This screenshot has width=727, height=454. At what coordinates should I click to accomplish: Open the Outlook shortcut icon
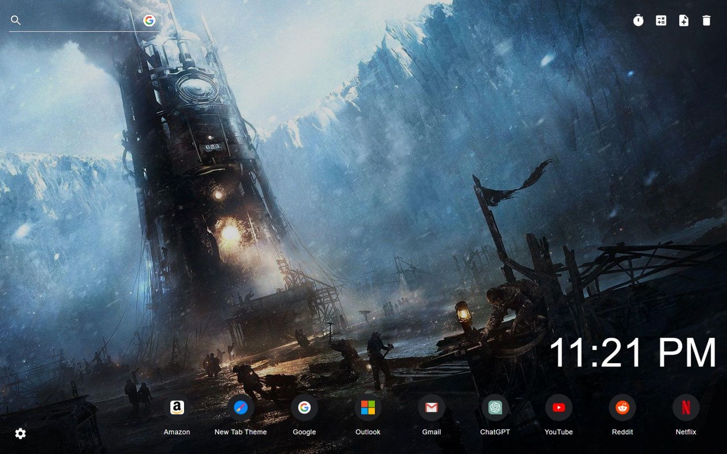point(368,407)
